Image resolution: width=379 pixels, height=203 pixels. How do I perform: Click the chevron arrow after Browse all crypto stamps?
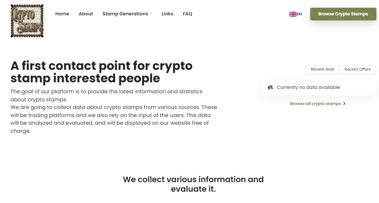345,104
